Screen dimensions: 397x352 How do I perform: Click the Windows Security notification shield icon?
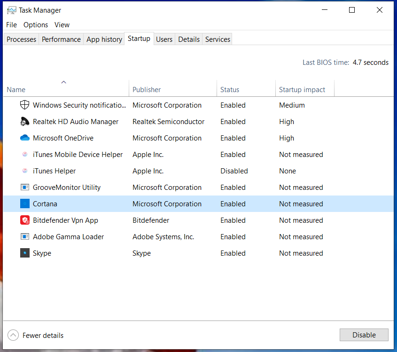click(24, 105)
